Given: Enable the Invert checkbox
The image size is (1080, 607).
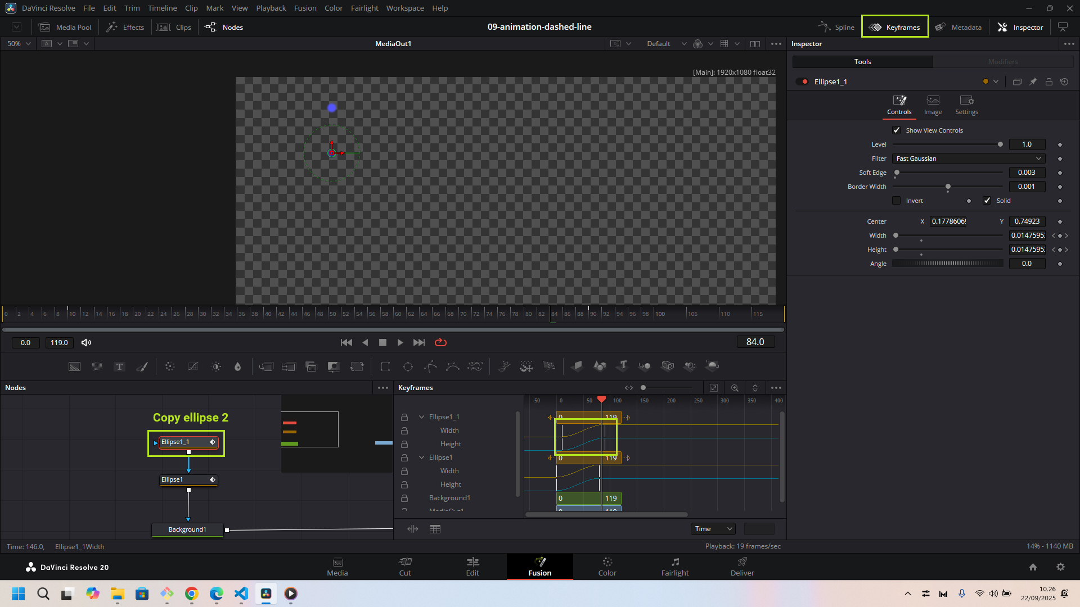Looking at the screenshot, I should pyautogui.click(x=897, y=201).
